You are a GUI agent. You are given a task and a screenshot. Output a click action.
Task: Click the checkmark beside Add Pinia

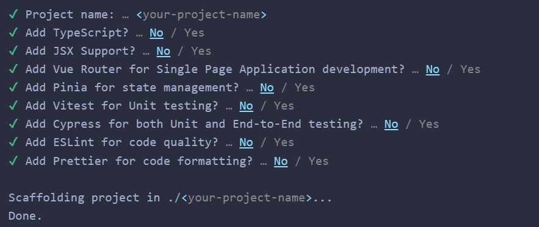pos(13,88)
